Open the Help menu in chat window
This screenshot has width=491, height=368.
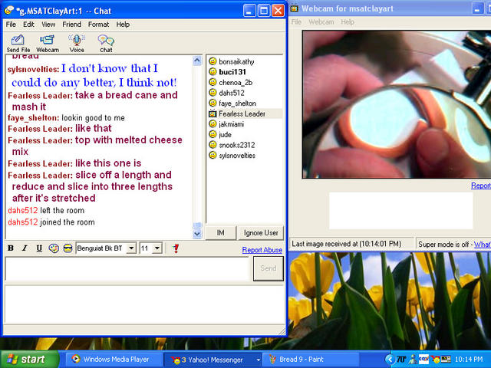point(123,25)
